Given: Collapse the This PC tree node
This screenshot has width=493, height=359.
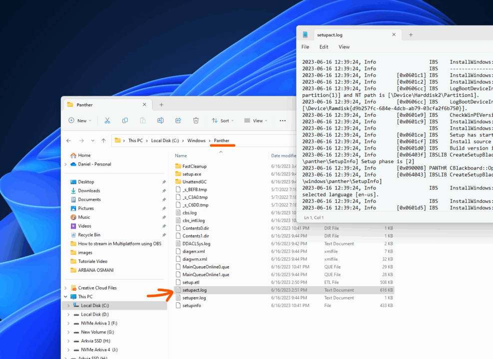Looking at the screenshot, I should tap(66, 297).
